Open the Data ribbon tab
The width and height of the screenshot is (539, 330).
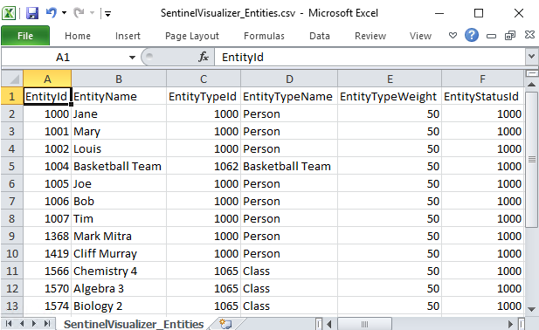[x=320, y=36]
